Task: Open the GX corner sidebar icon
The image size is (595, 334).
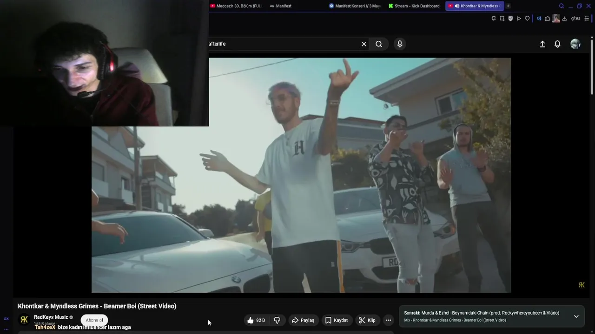Action: 6,319
